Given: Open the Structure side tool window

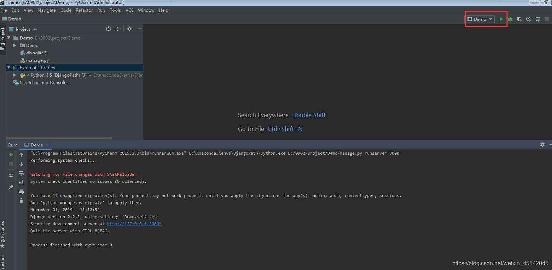Looking at the screenshot, I should (3, 263).
